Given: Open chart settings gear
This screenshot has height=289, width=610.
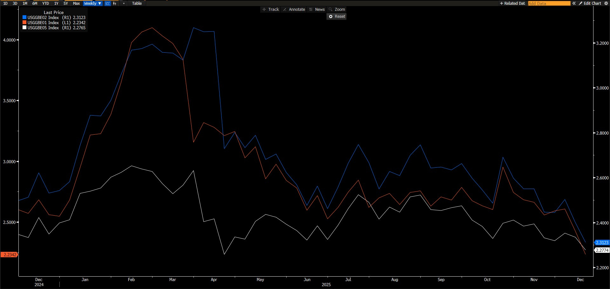Looking at the screenshot, I should click(606, 3).
